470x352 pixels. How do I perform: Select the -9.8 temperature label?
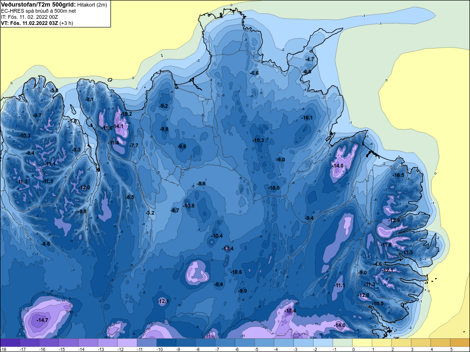[x=164, y=129]
